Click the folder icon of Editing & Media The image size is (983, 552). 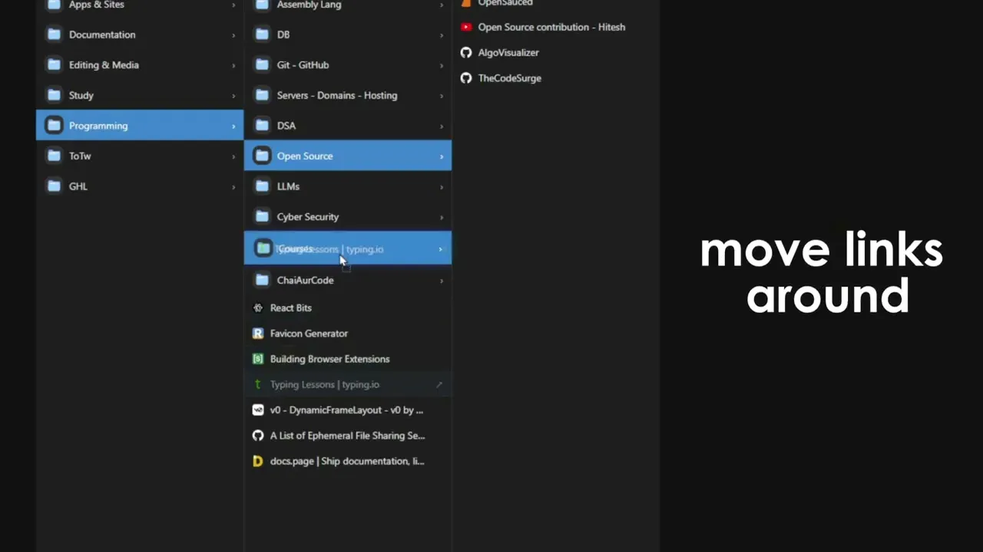click(x=54, y=65)
